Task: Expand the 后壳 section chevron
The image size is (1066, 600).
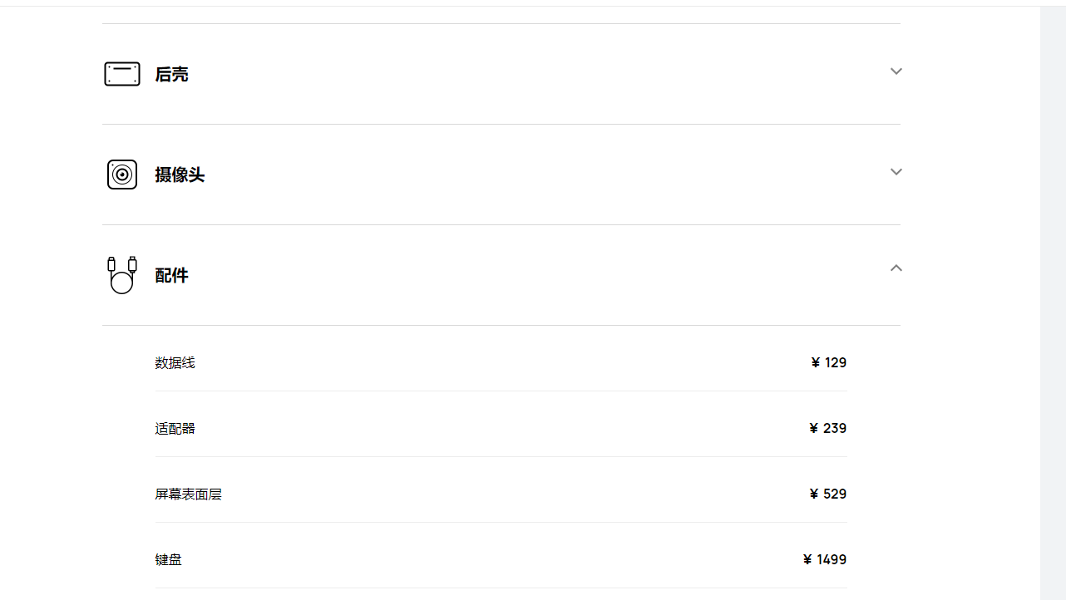Action: click(x=896, y=71)
